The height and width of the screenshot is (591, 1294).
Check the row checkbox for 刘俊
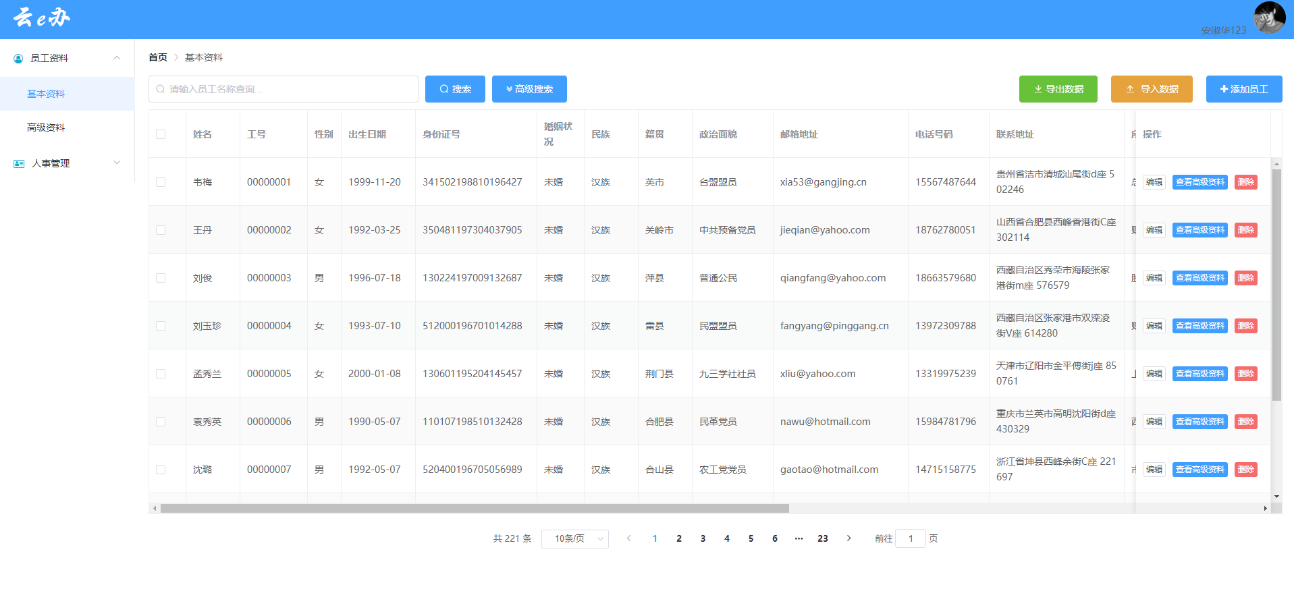(x=161, y=278)
